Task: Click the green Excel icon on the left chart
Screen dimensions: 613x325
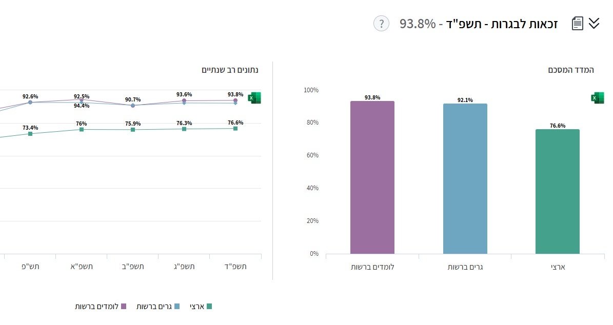Action: pyautogui.click(x=255, y=97)
